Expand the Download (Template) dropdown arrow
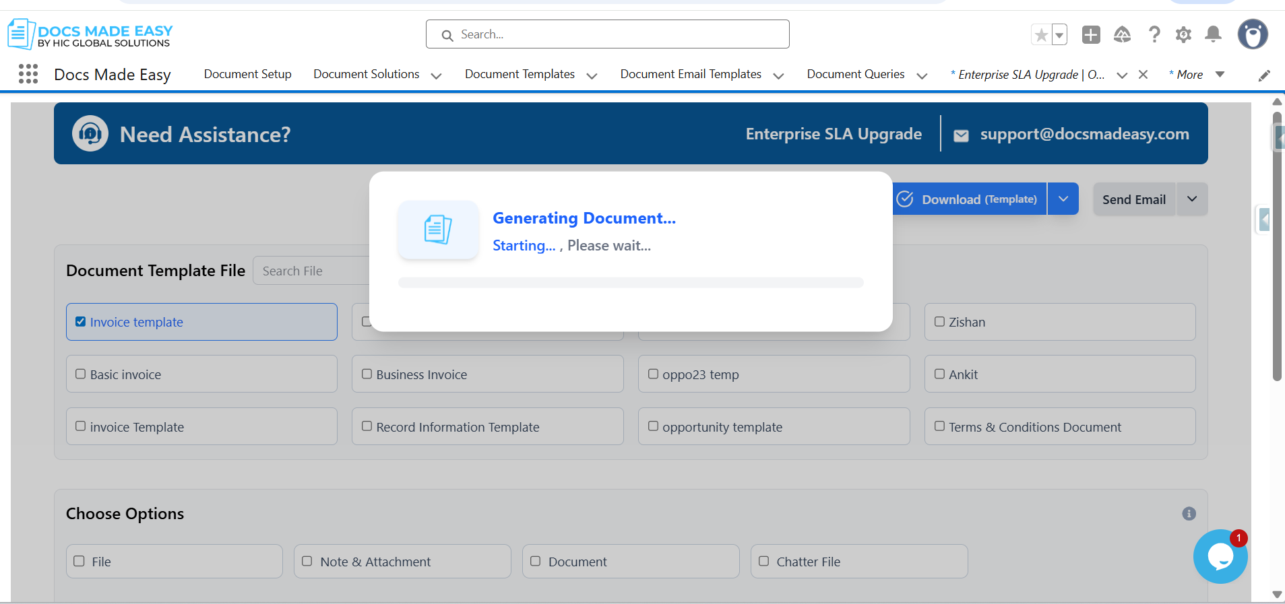The height and width of the screenshot is (604, 1285). [1063, 199]
